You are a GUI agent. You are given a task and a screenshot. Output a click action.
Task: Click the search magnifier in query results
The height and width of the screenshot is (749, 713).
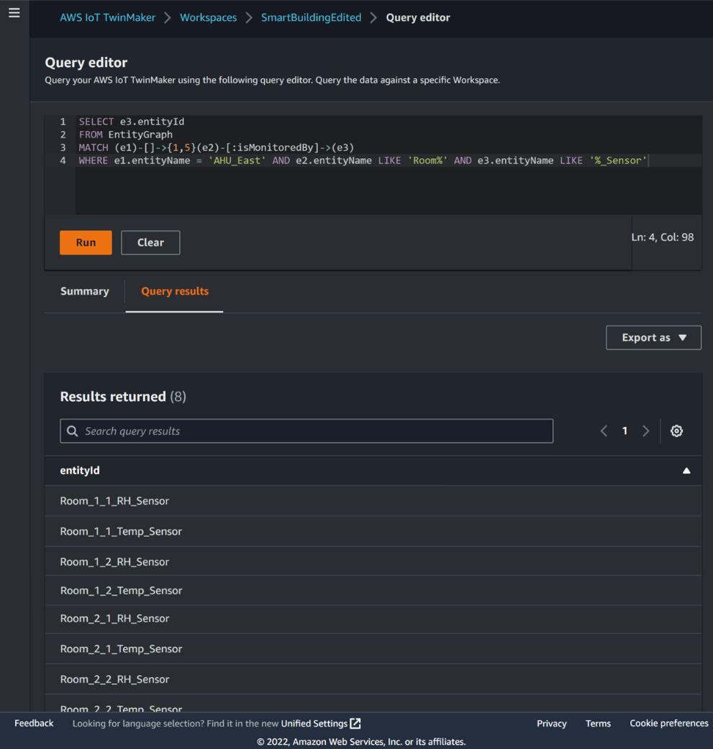coord(72,431)
